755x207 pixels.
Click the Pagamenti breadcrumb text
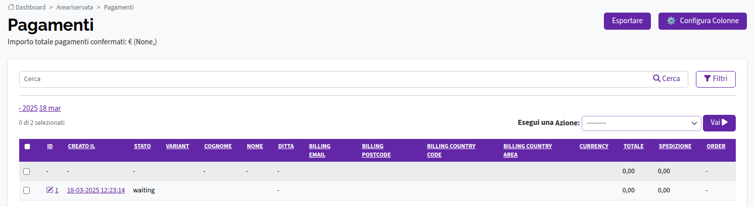(x=119, y=8)
